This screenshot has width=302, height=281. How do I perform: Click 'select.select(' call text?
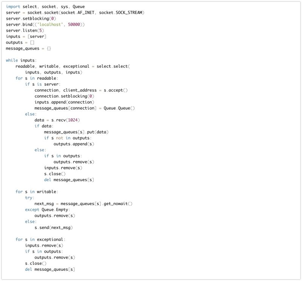click(113, 67)
